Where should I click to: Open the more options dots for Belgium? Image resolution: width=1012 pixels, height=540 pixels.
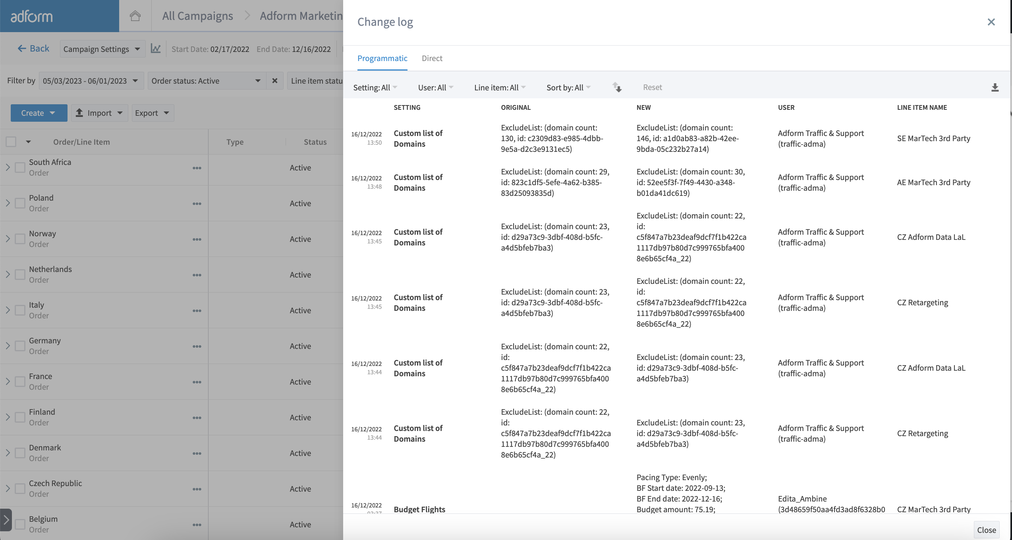(x=197, y=525)
